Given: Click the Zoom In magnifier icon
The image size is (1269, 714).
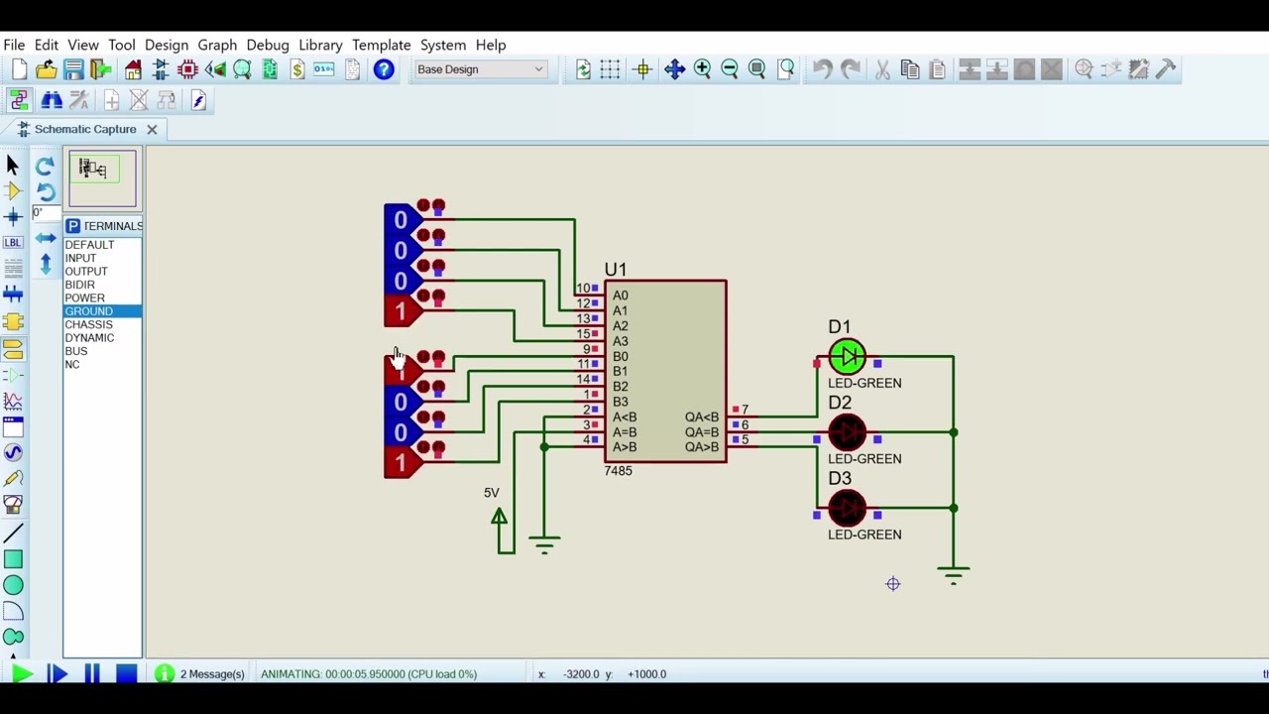Looking at the screenshot, I should click(x=703, y=69).
